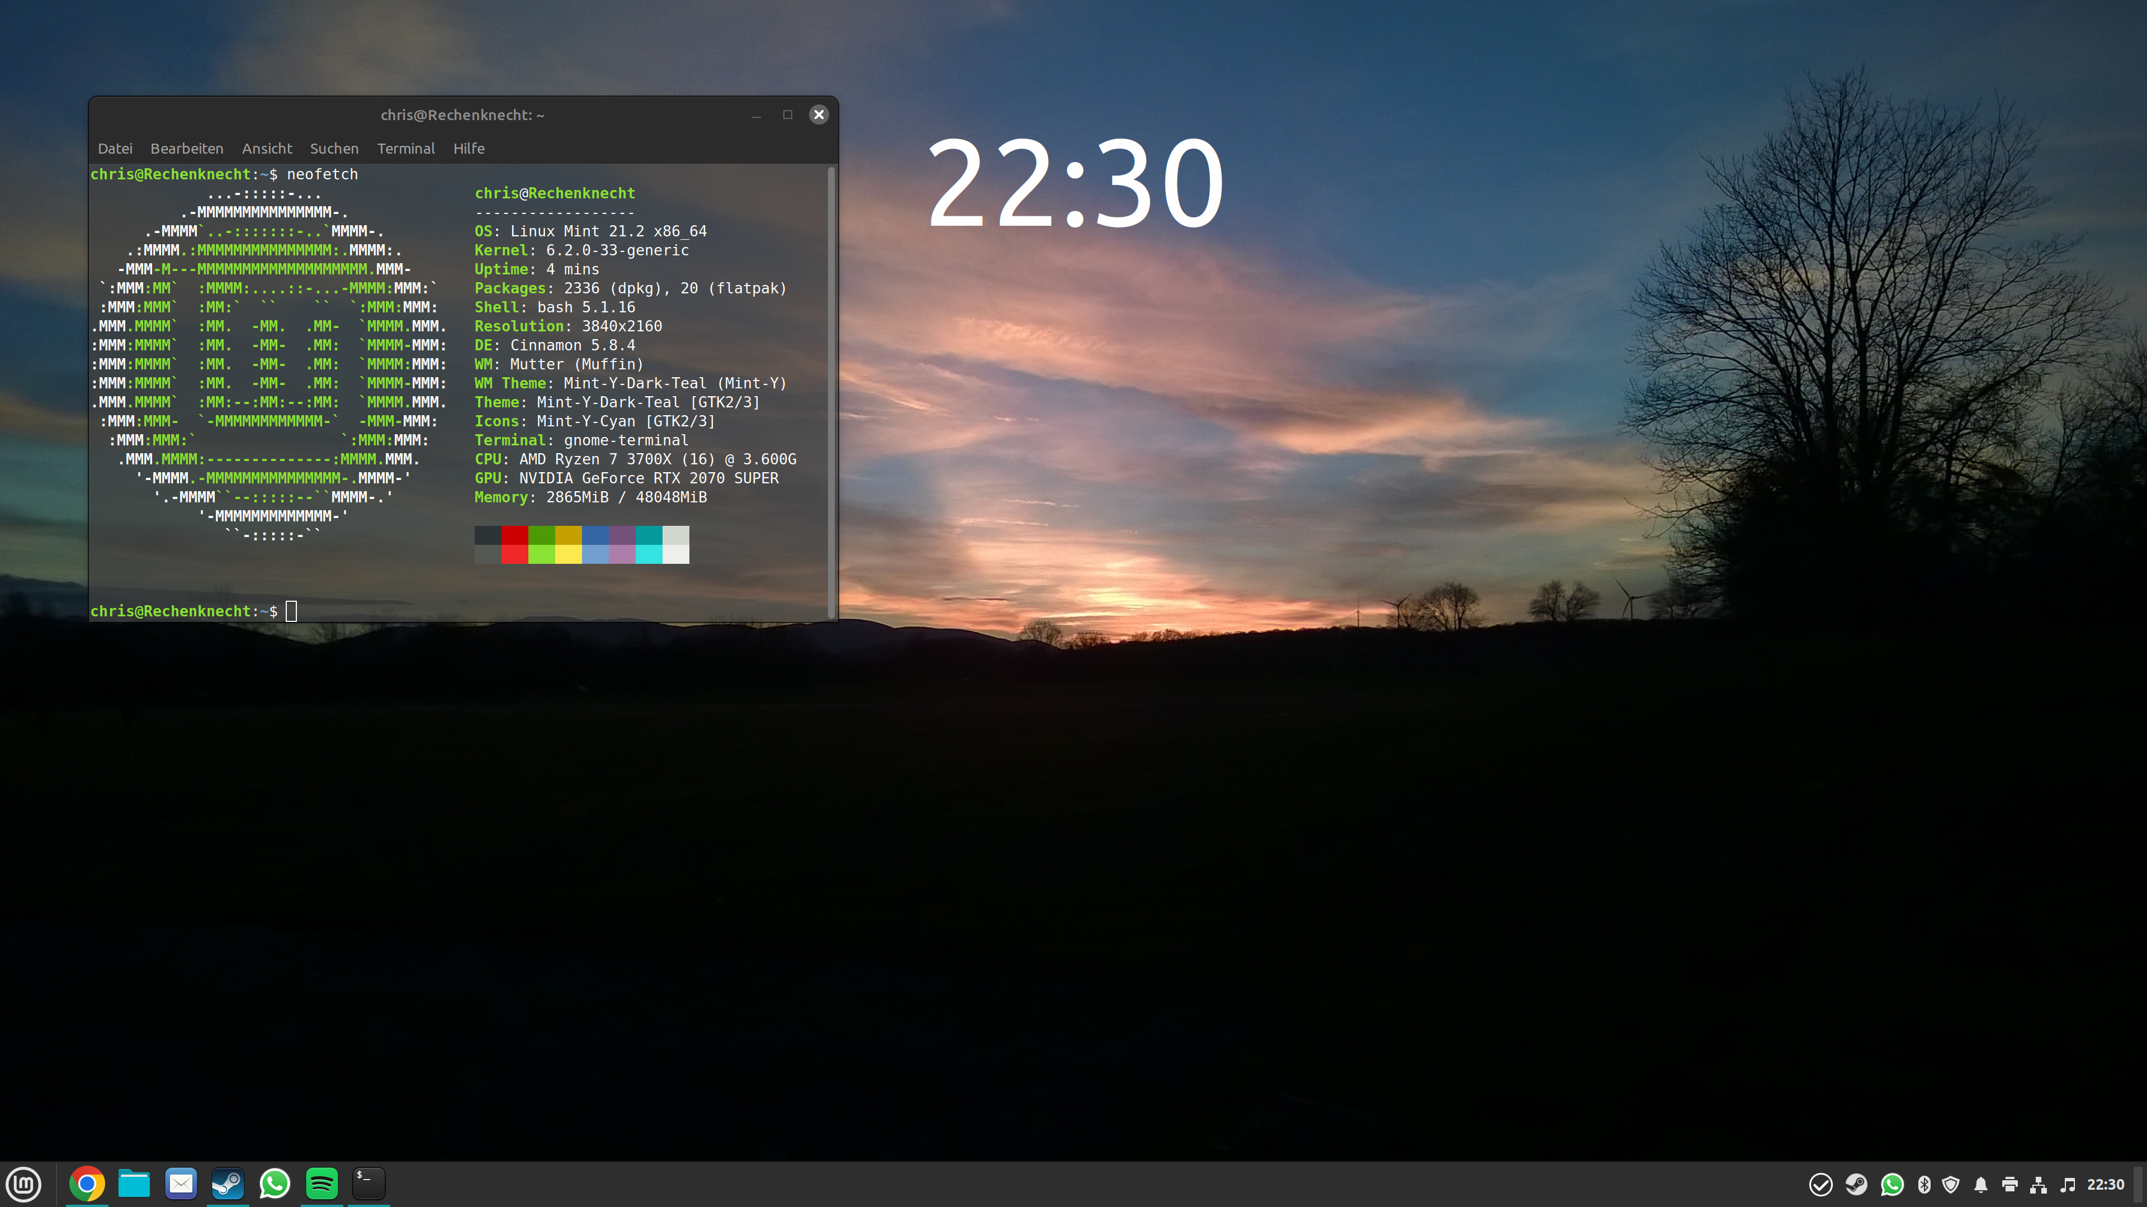2147x1207 pixels.
Task: Open the Hilfe menu
Action: tap(469, 148)
